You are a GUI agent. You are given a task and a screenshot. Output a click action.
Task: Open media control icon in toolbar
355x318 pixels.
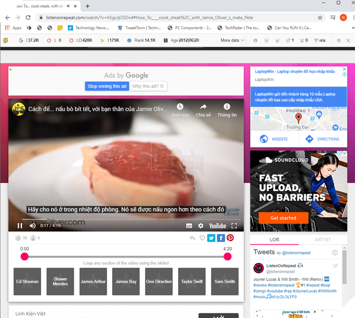333,18
